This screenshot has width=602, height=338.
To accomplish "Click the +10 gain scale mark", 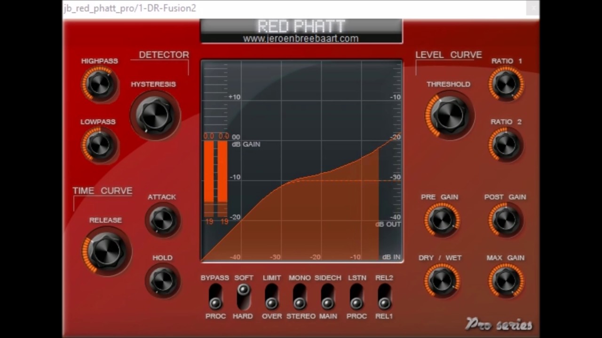I will pyautogui.click(x=234, y=97).
